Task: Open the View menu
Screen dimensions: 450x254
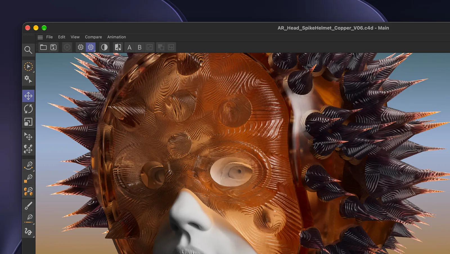Action: coord(75,37)
